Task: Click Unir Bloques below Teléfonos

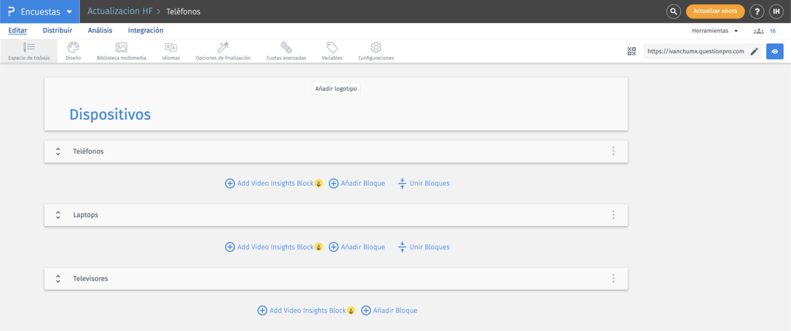Action: pyautogui.click(x=424, y=183)
